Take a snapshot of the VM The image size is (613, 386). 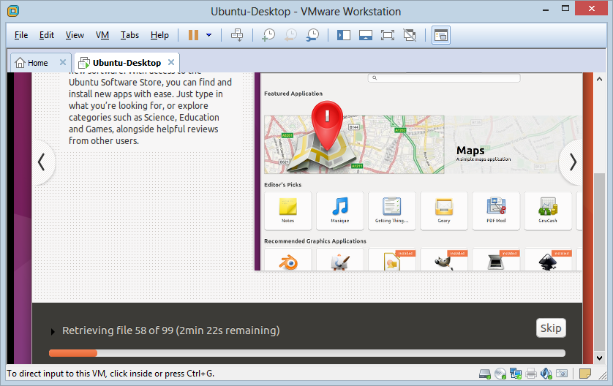(x=268, y=35)
